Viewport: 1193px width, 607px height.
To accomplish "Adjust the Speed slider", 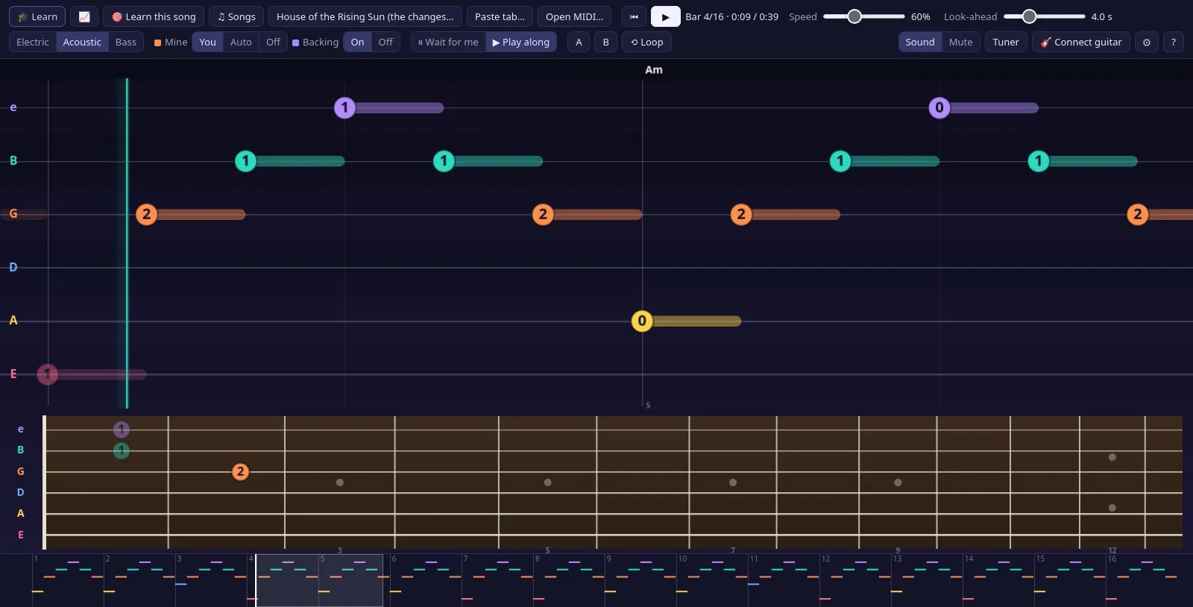I will 864,16.
